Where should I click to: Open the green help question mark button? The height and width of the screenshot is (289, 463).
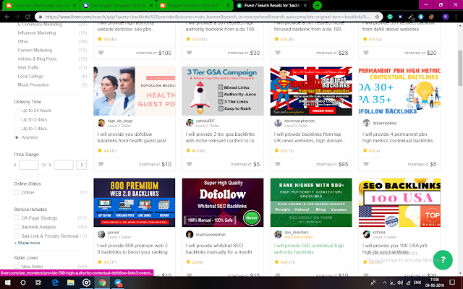[x=443, y=260]
